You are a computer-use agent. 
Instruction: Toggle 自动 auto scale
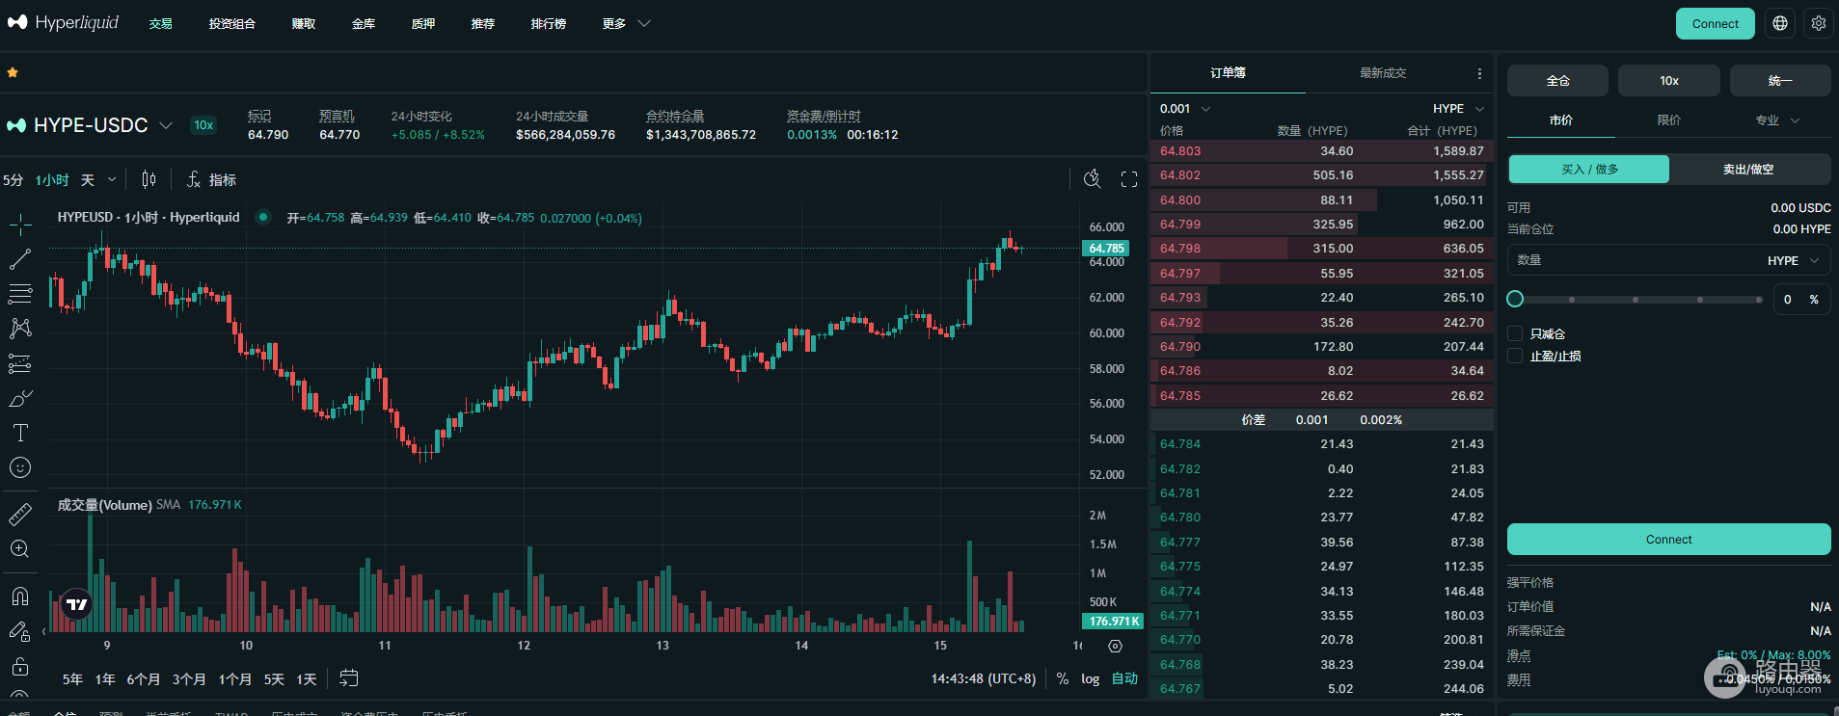point(1124,678)
